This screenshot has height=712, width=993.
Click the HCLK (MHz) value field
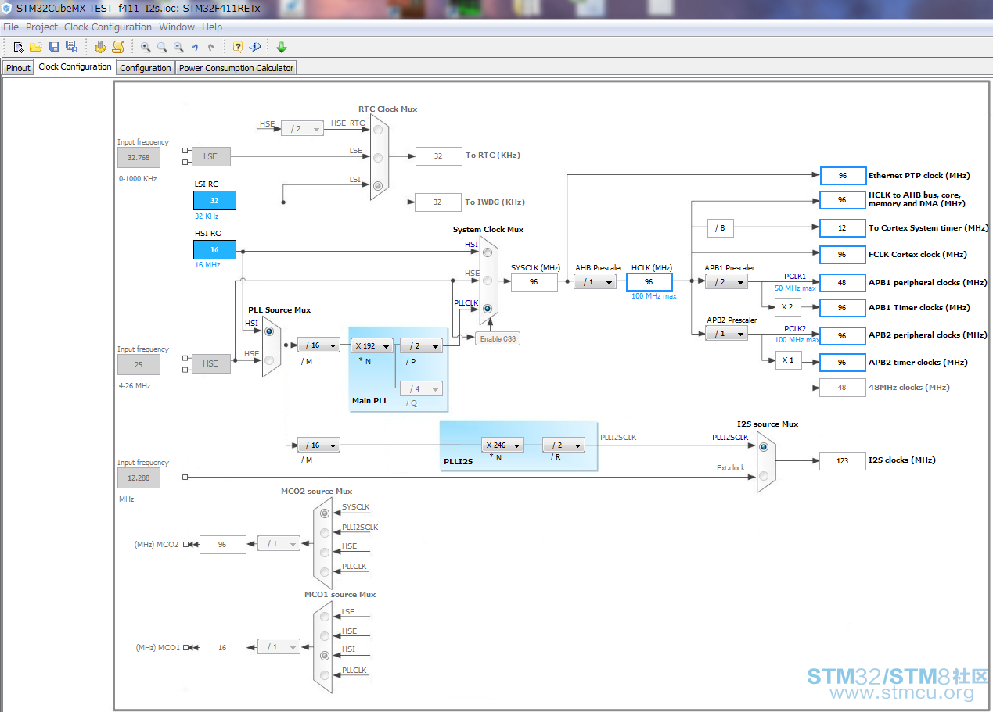point(649,282)
